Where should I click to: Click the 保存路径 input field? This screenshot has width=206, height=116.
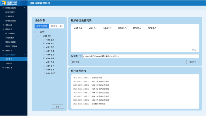pyautogui.click(x=140, y=56)
